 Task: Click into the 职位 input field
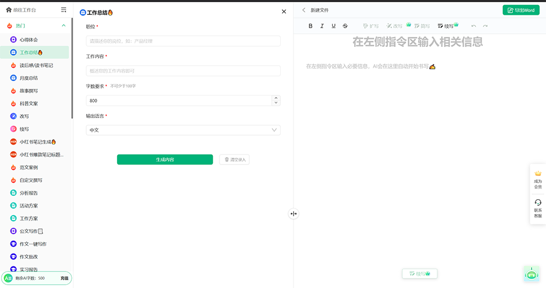183,41
